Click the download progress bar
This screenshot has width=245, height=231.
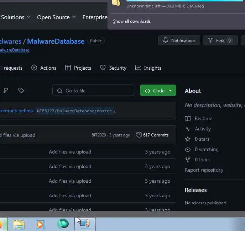click(x=184, y=1)
